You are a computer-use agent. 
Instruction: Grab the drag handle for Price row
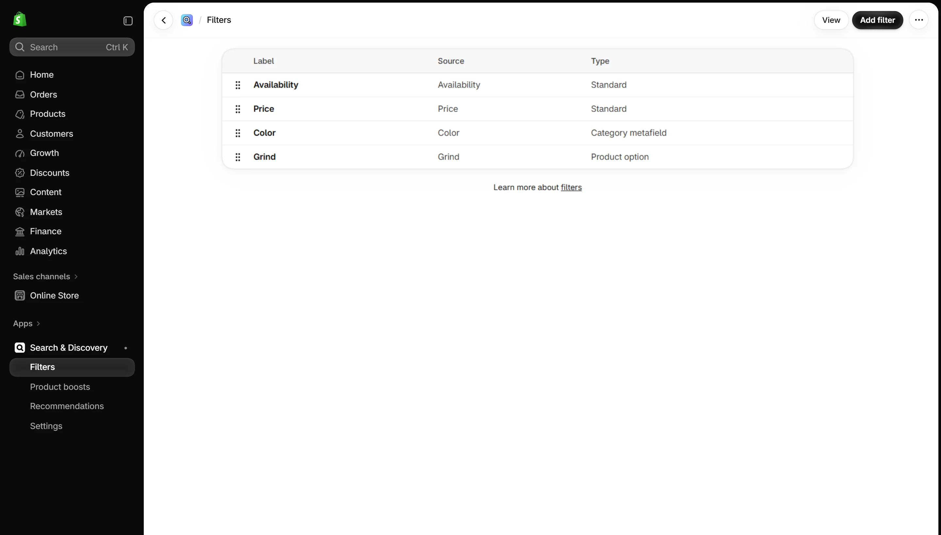[x=238, y=109]
